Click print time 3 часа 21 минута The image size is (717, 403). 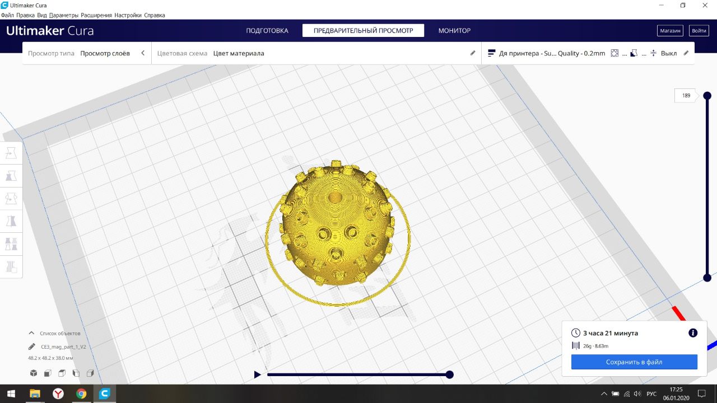pyautogui.click(x=611, y=333)
